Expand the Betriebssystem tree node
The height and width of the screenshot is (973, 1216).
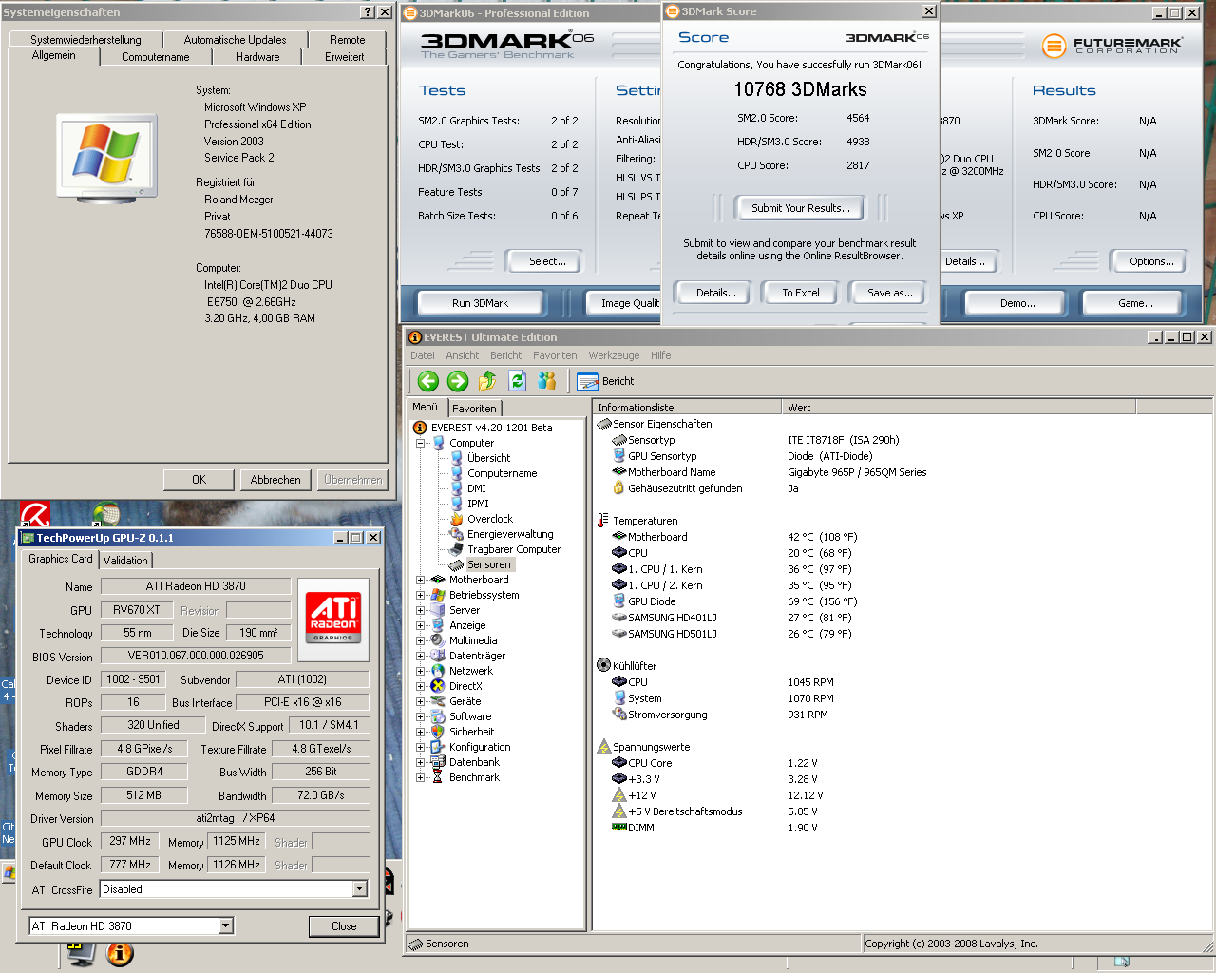[x=420, y=595]
